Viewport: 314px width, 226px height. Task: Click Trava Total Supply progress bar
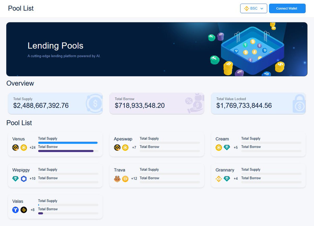[x=170, y=174]
